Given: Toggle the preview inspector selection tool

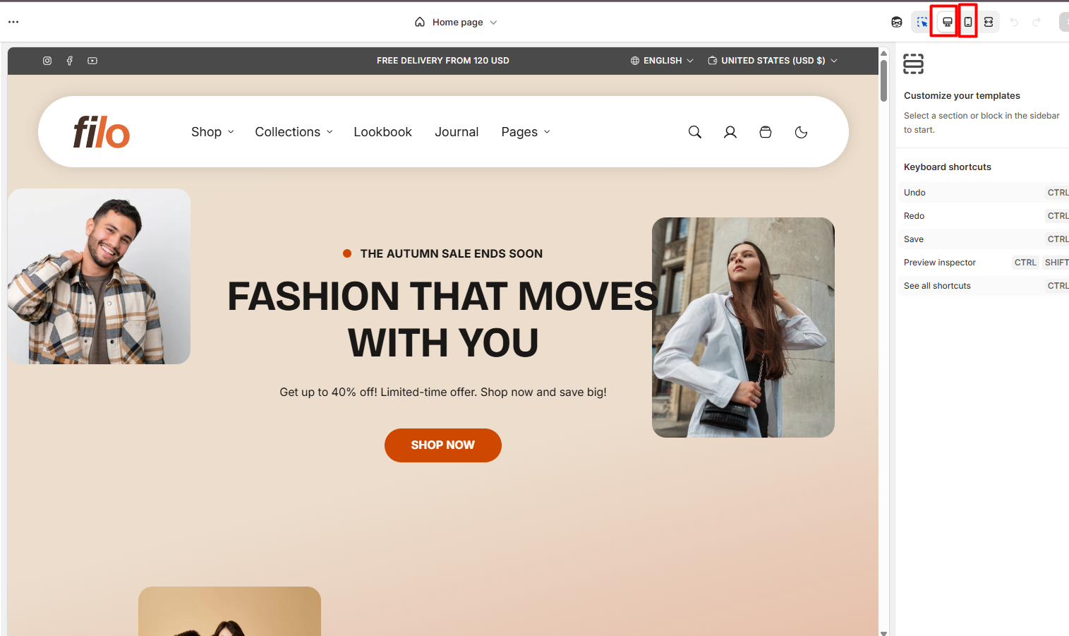Looking at the screenshot, I should [922, 22].
